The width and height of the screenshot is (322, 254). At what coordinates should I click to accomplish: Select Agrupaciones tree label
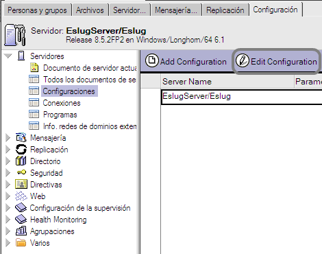click(x=52, y=231)
